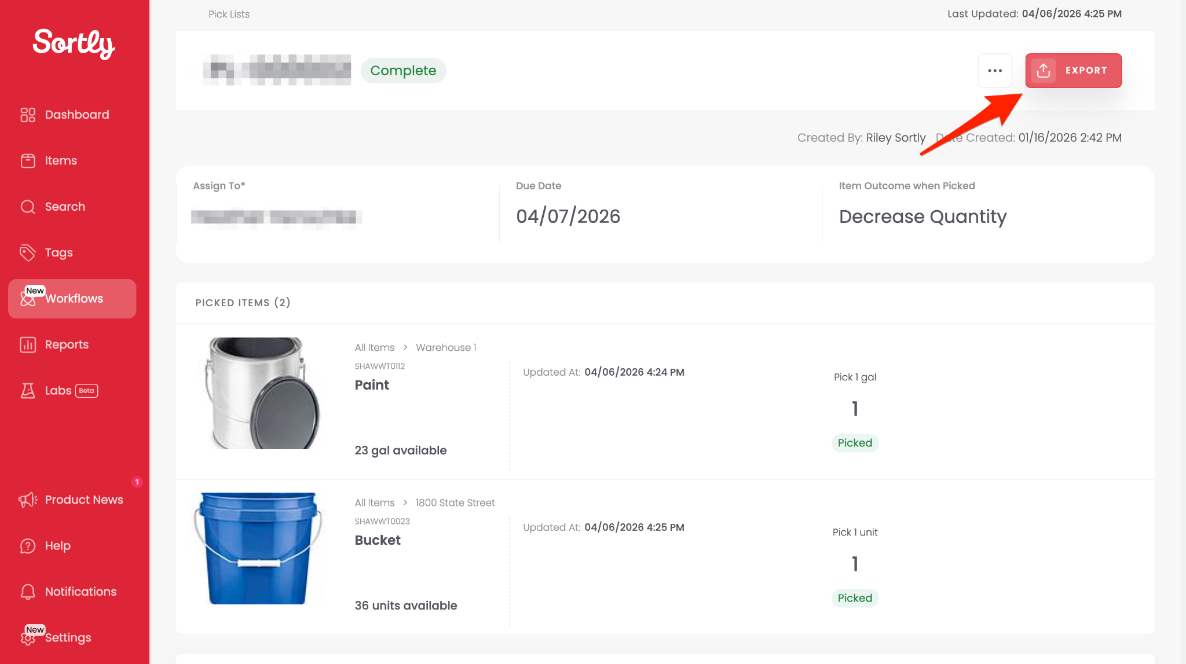The height and width of the screenshot is (664, 1186).
Task: Go back to Pick Lists breadcrumb
Action: (229, 14)
